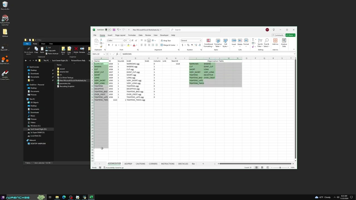Click Increase Font Size icon
The height and width of the screenshot is (200, 356).
click(x=132, y=41)
